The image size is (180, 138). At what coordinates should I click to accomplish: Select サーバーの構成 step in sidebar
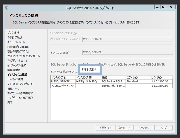(x=15, y=79)
